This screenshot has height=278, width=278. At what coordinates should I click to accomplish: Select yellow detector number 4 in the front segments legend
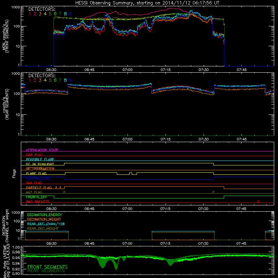tap(45, 14)
